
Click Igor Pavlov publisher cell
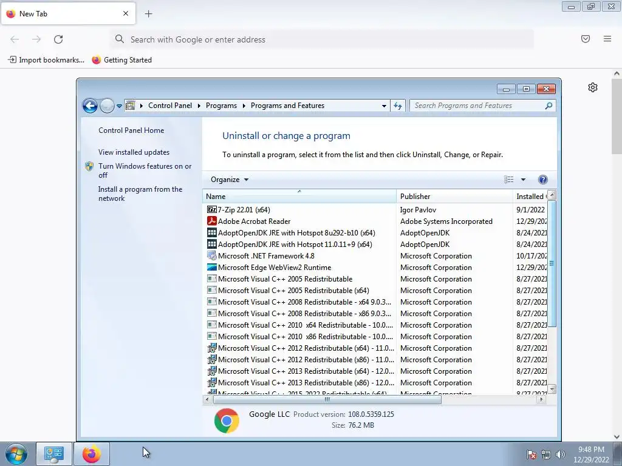tap(418, 209)
